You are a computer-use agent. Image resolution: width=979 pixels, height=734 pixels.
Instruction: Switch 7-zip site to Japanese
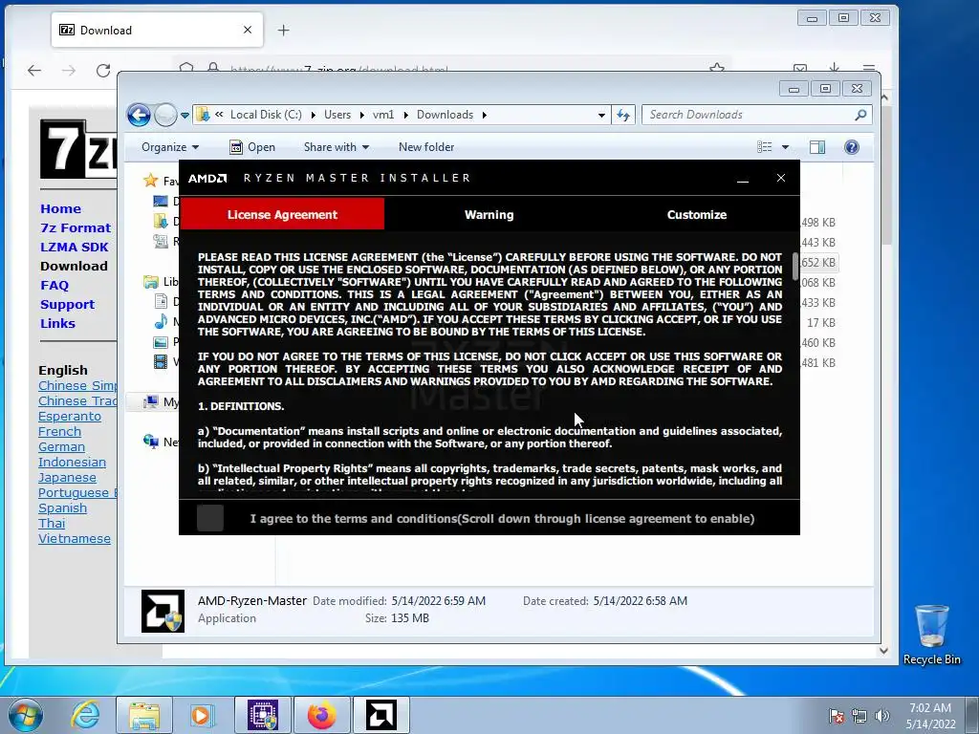[67, 478]
